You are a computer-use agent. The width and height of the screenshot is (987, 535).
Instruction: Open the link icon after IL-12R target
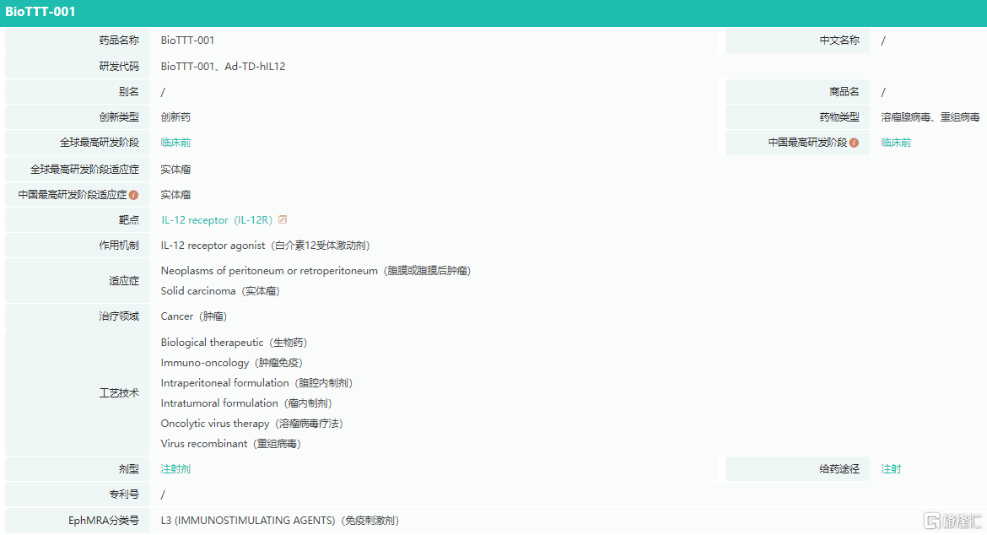(x=283, y=219)
